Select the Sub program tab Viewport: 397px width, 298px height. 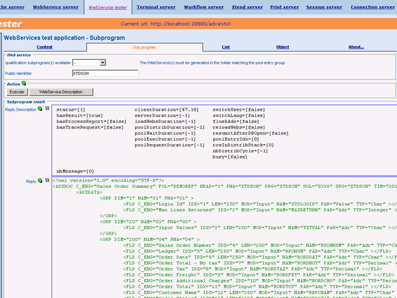click(x=144, y=47)
